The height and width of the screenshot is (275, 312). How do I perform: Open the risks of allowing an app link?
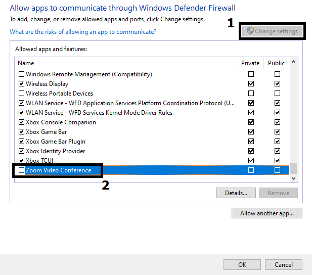click(x=83, y=32)
